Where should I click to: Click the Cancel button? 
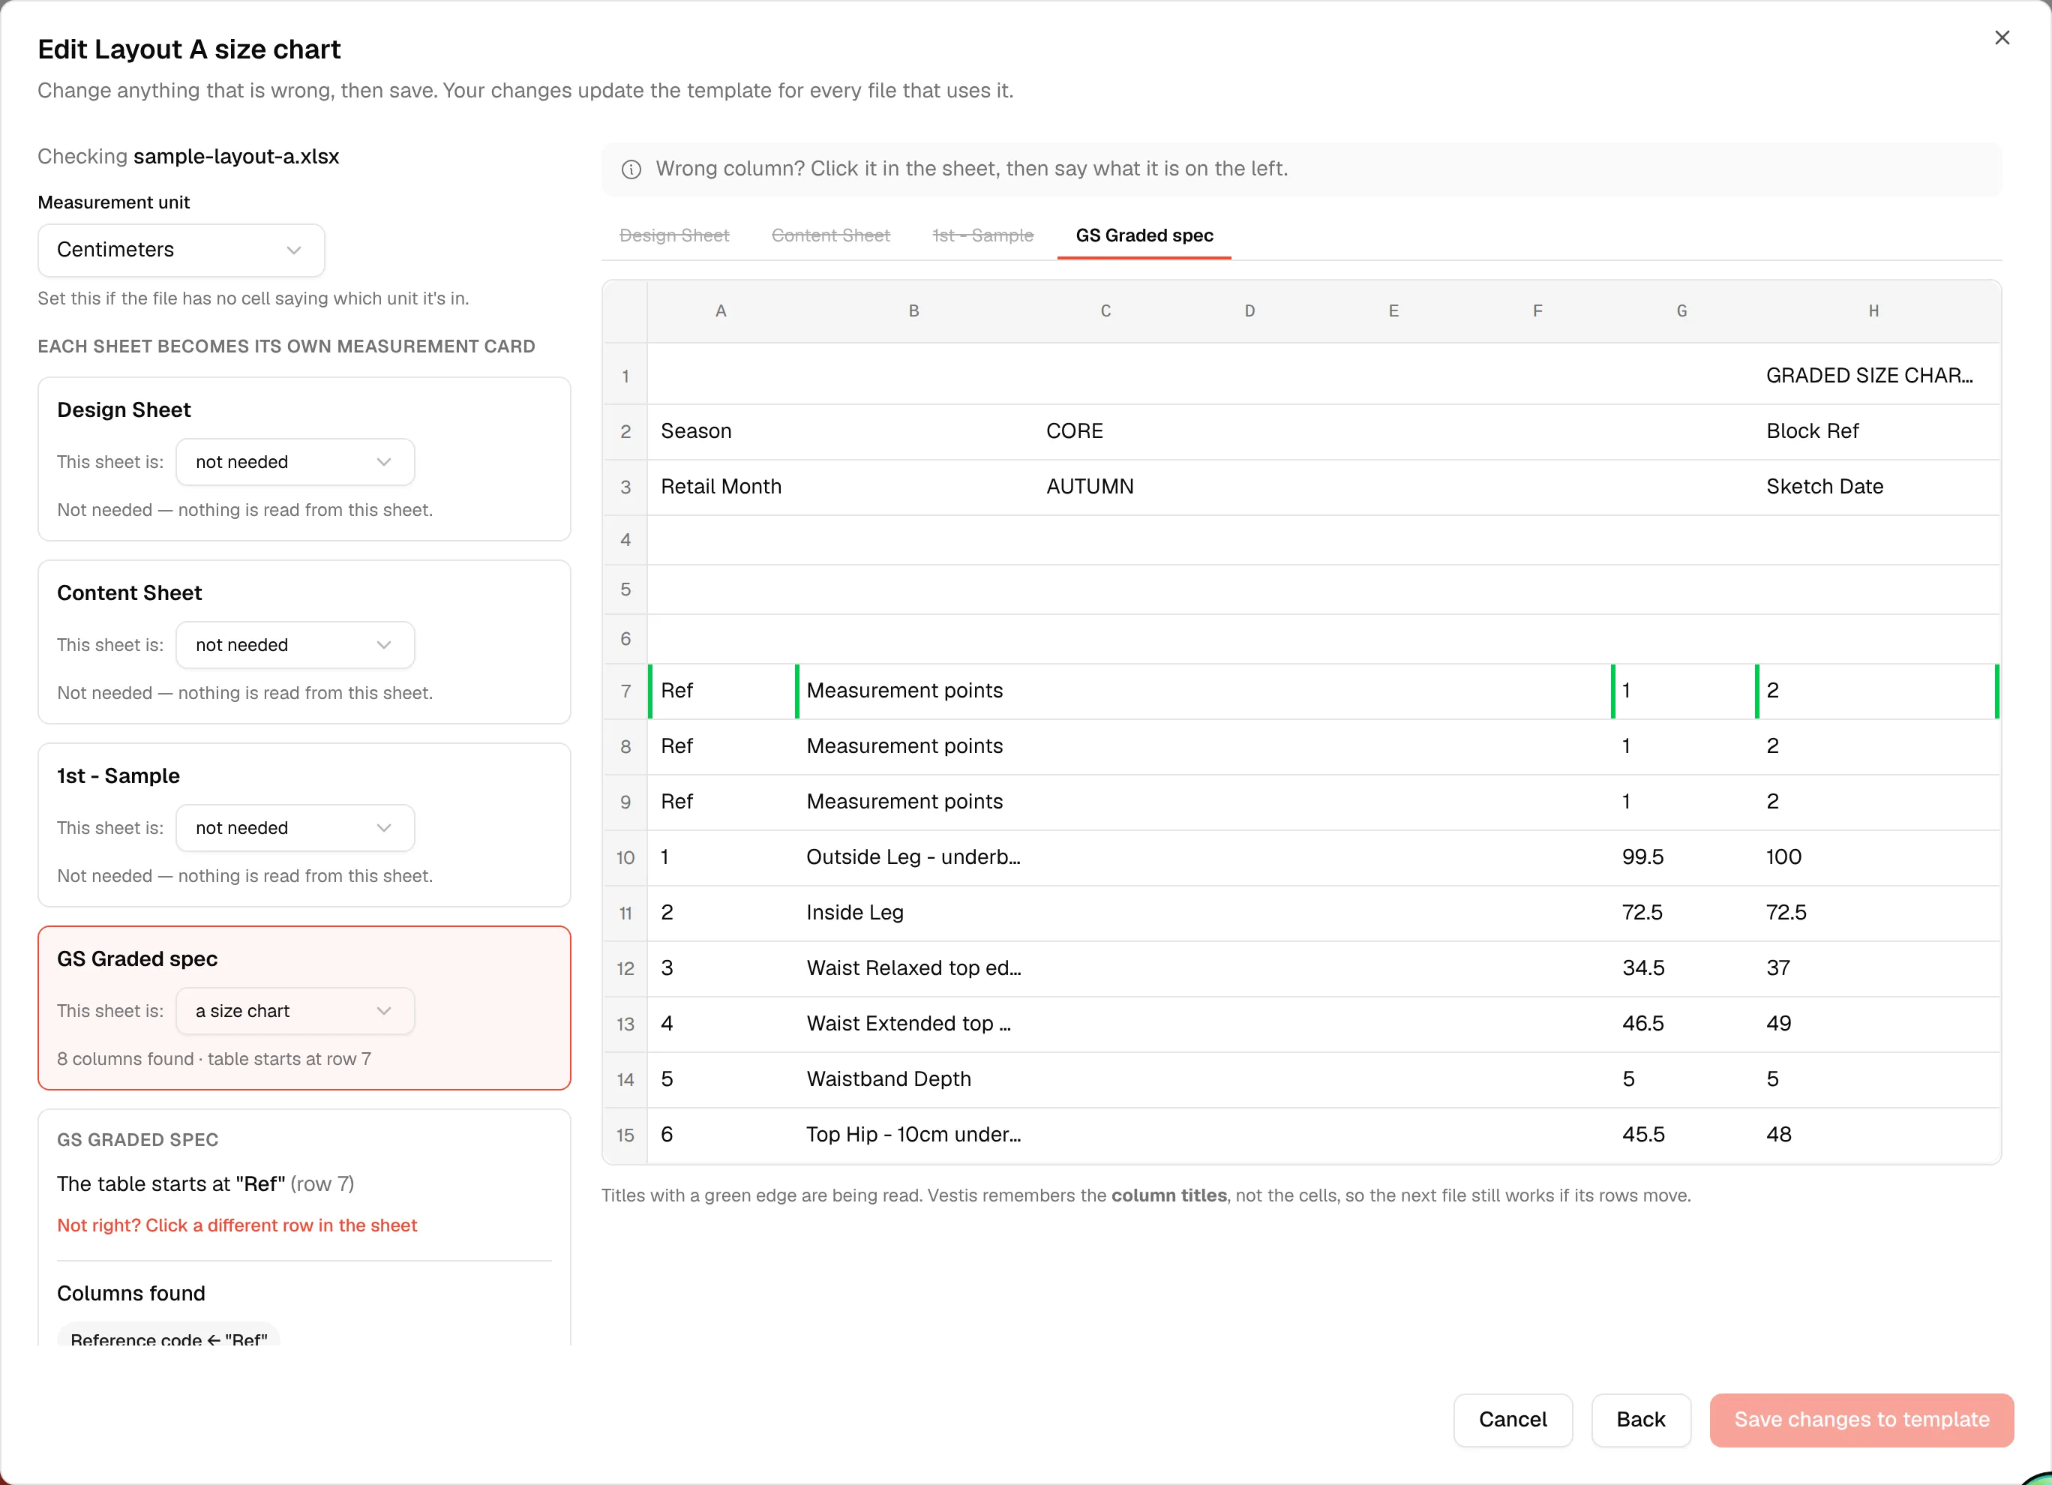[1513, 1419]
